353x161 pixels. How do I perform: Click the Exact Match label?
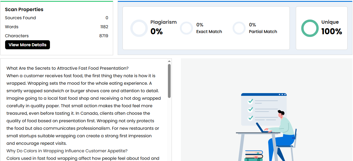(209, 32)
